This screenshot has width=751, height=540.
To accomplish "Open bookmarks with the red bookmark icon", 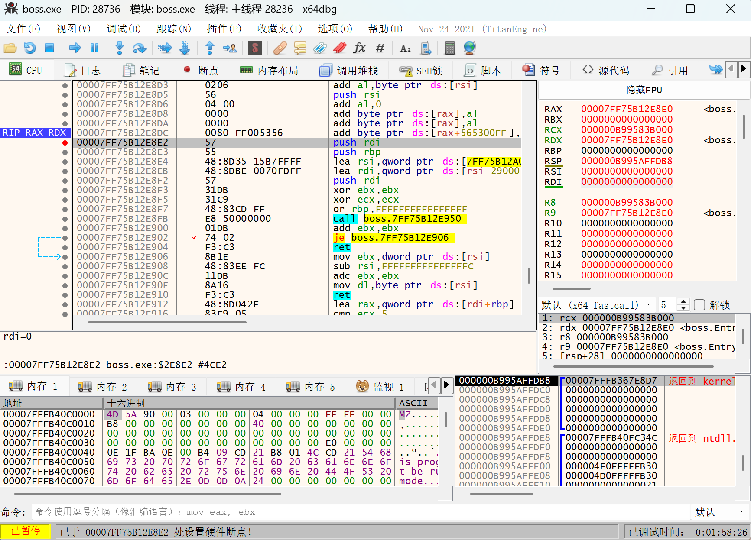I will 340,48.
